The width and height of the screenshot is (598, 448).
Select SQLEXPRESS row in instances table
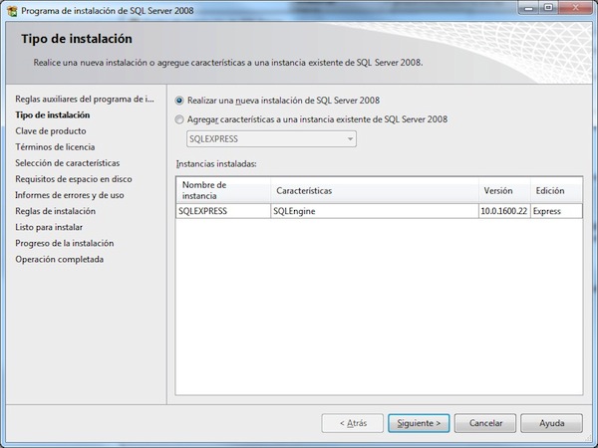pyautogui.click(x=379, y=211)
